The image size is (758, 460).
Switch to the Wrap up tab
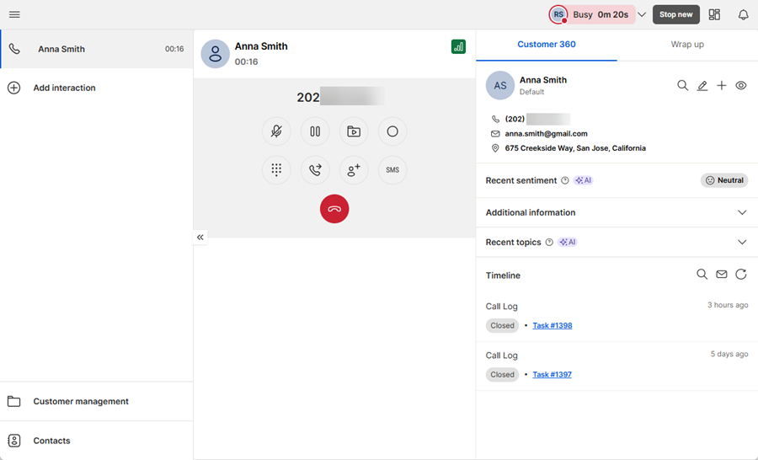[687, 45]
